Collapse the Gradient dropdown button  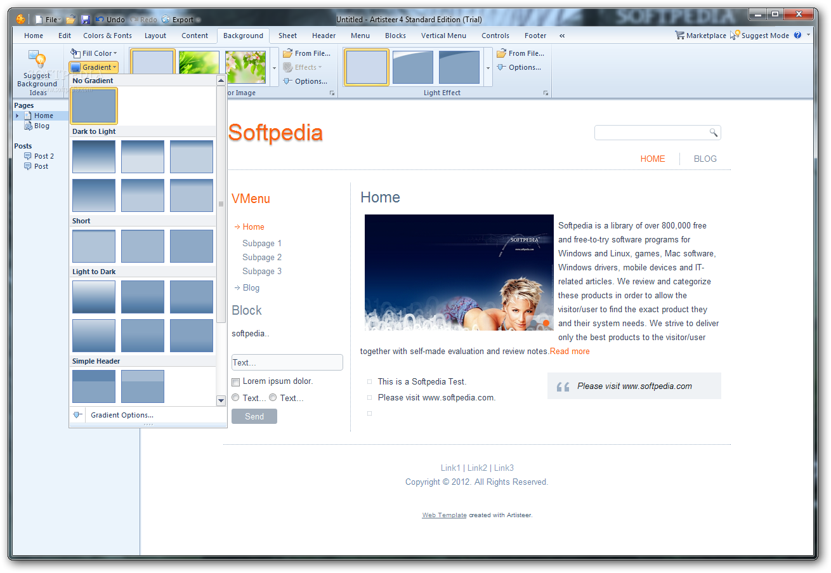(x=93, y=67)
